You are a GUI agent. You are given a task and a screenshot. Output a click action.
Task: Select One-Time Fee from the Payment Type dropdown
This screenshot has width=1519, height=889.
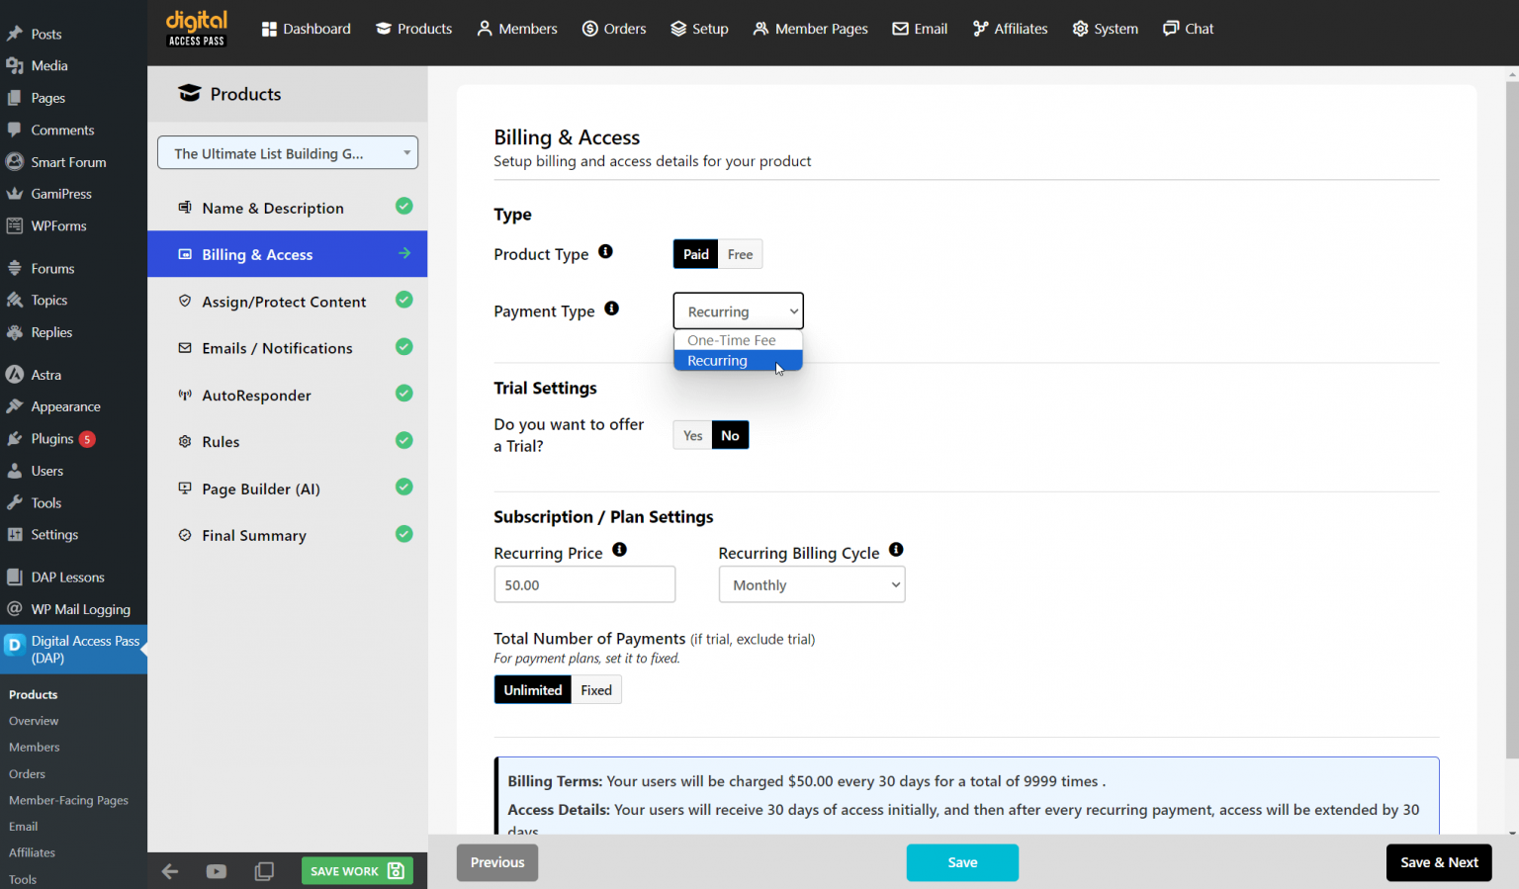731,339
